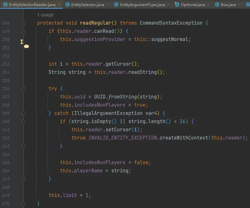The image size is (250, 208).
Task: Click the INVALID_ENTITY_EXCEPTION constant
Action: [x=123, y=138]
